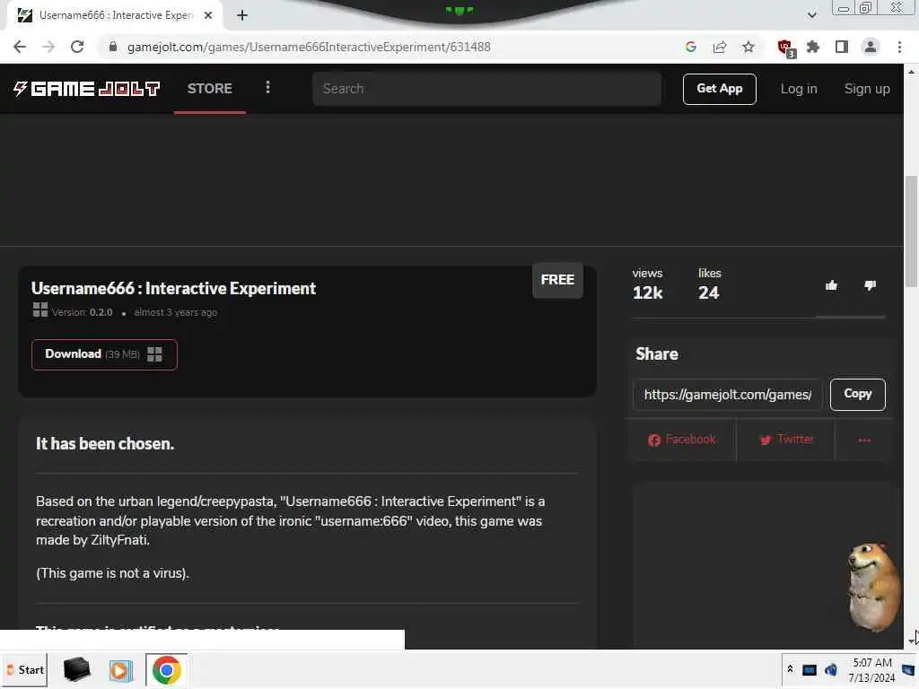Share the game on Facebook
The width and height of the screenshot is (919, 689).
coord(682,440)
